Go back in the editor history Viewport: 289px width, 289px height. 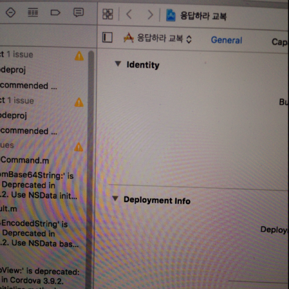click(x=129, y=14)
